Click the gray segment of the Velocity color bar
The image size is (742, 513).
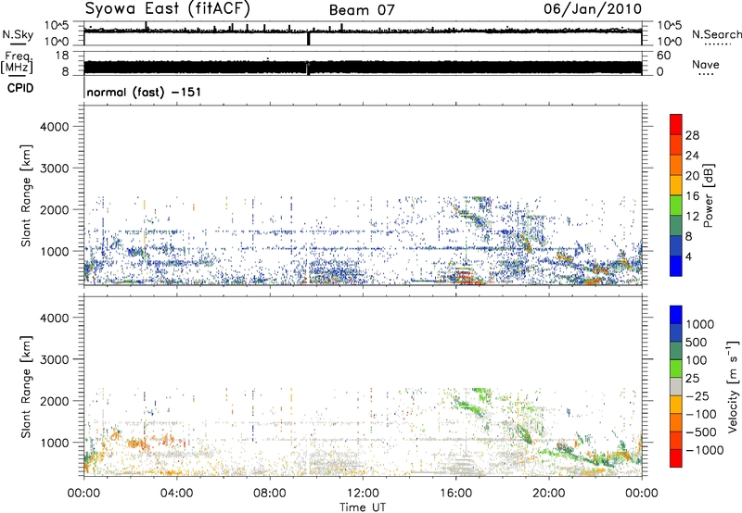(x=676, y=386)
